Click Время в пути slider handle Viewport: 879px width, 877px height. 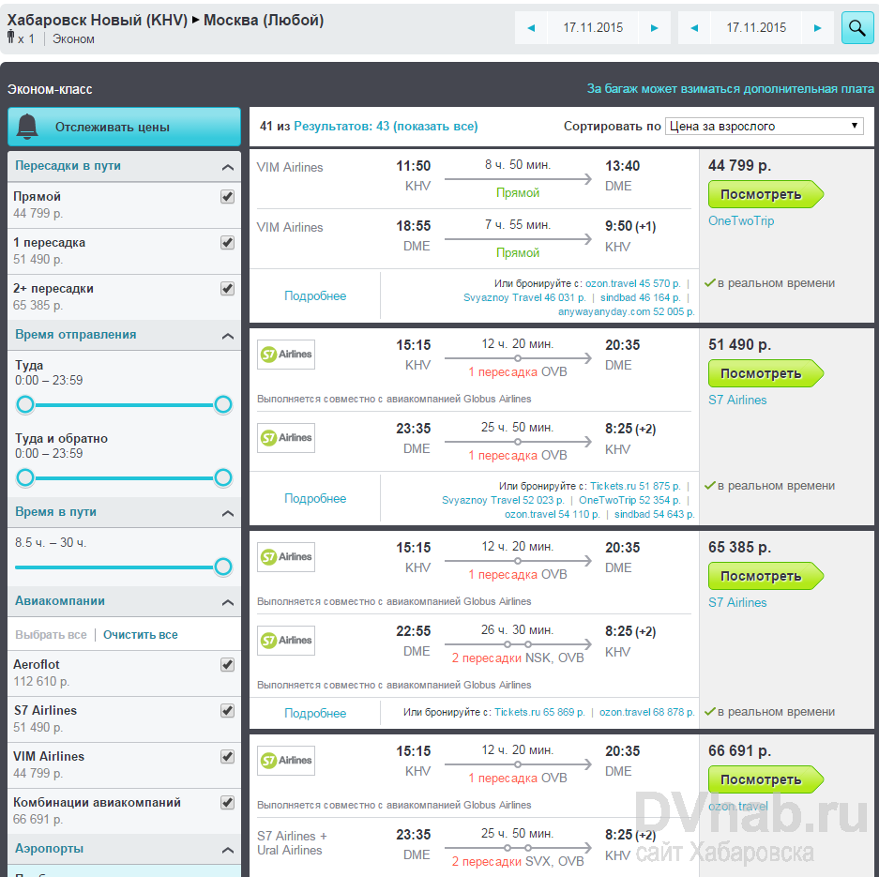[223, 567]
